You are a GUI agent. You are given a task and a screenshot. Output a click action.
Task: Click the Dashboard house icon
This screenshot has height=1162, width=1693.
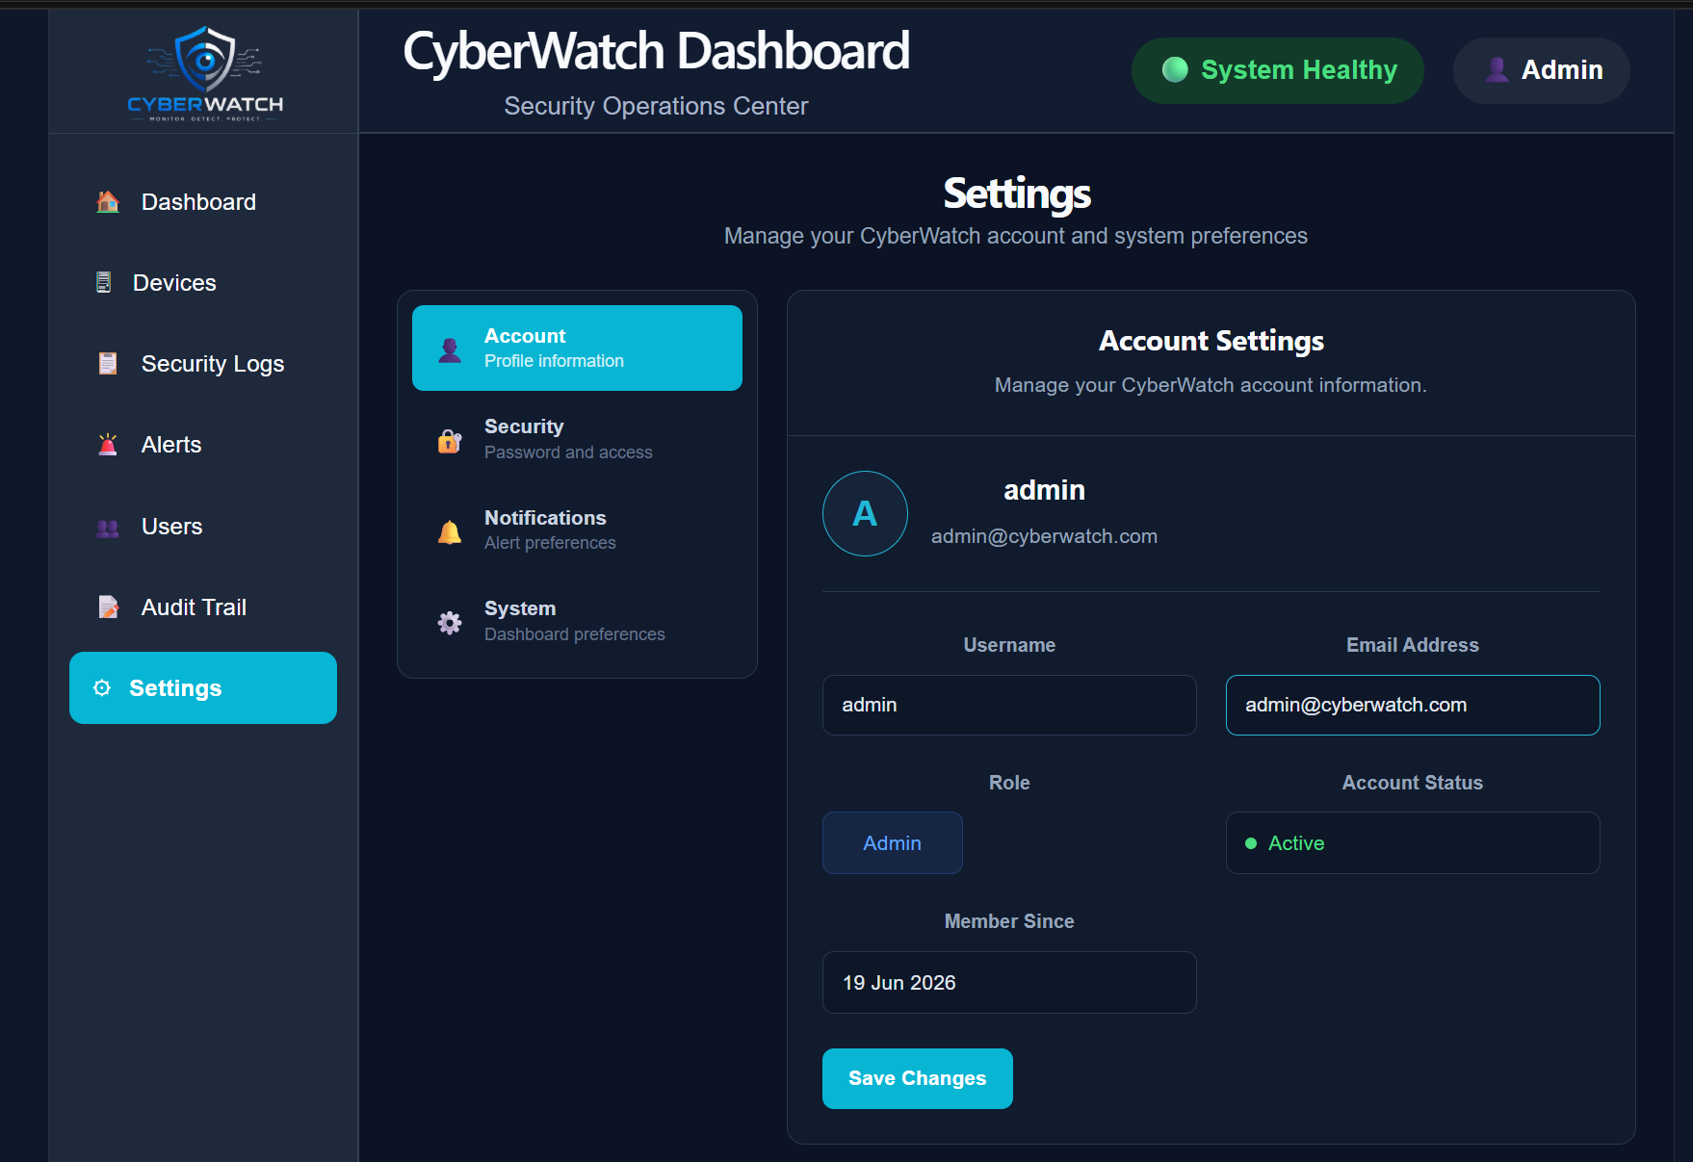point(108,201)
